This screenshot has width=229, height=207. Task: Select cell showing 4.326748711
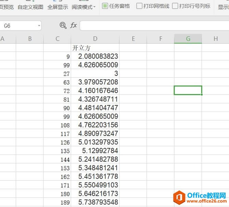[95, 99]
